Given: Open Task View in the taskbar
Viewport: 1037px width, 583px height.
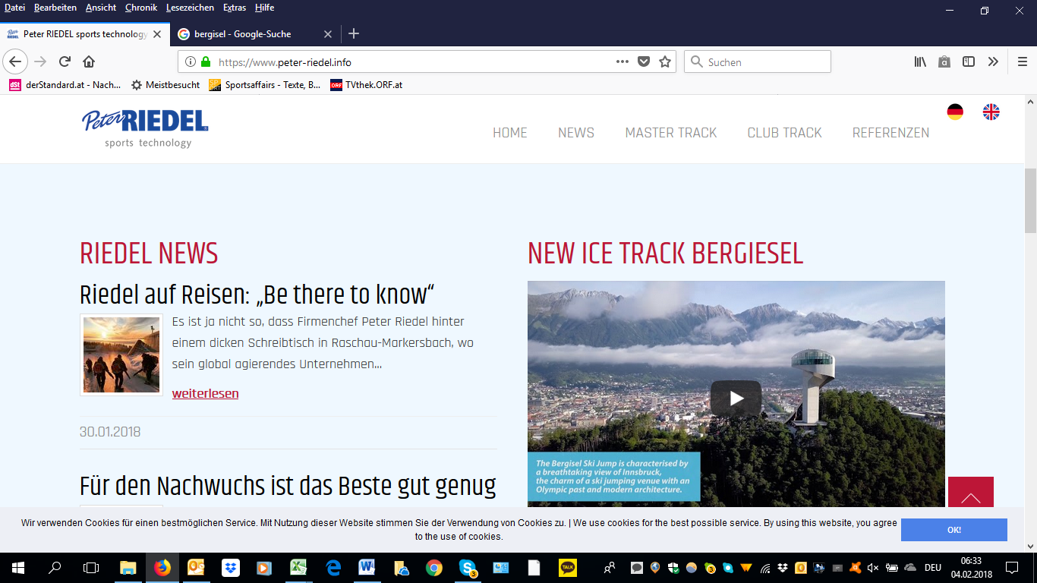Looking at the screenshot, I should click(91, 567).
